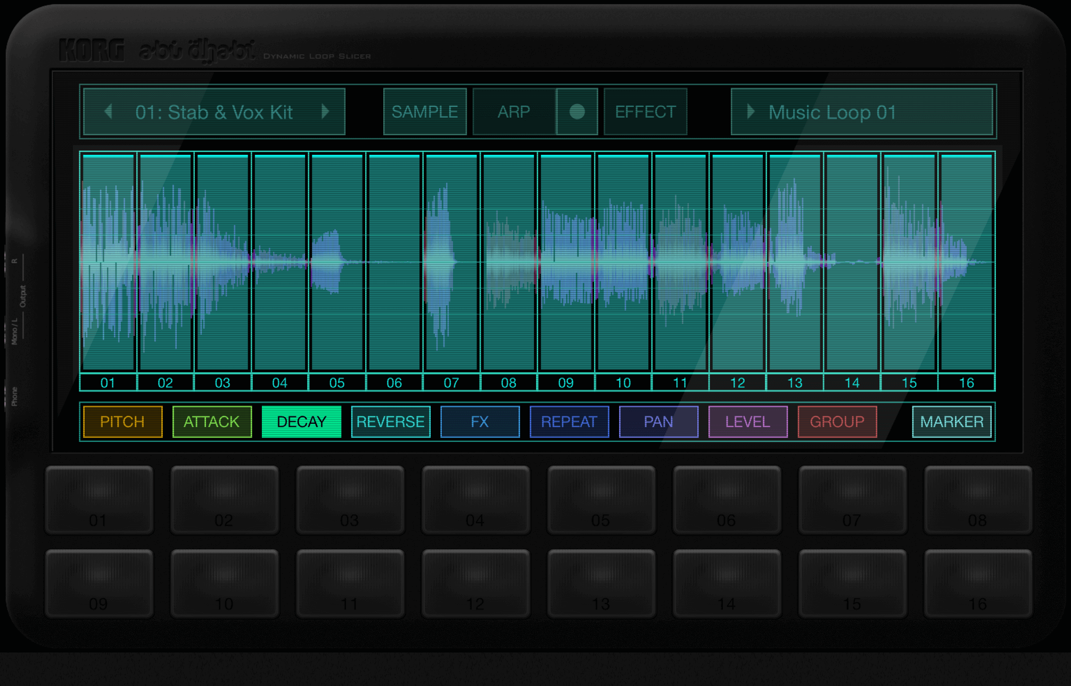The height and width of the screenshot is (686, 1071).
Task: Trigger drum pad 12
Action: pyautogui.click(x=475, y=583)
